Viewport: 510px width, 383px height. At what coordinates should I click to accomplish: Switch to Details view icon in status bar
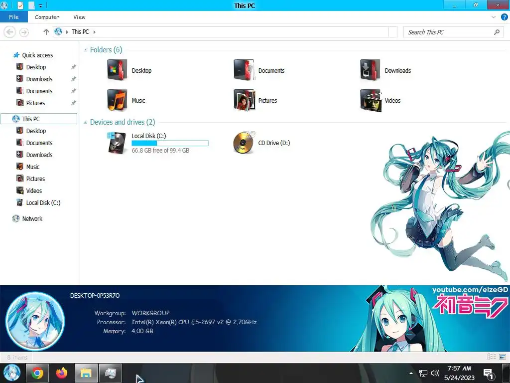(492, 357)
